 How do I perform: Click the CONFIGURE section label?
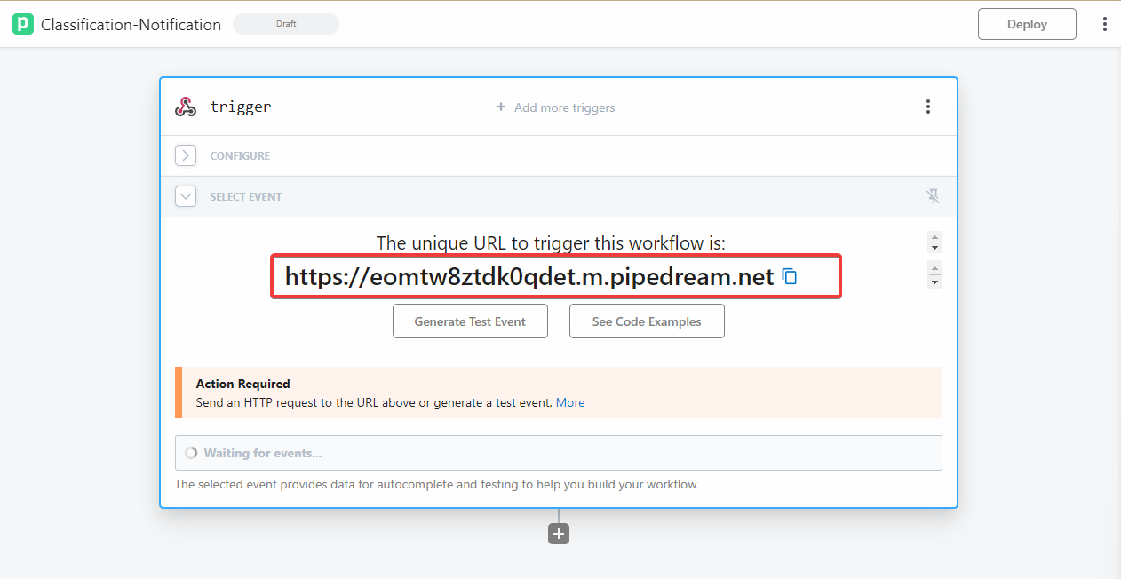(240, 156)
